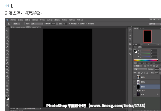The width and height of the screenshot is (161, 111).
Task: Lock layer position with cross-arrows icon
Action: 144,73
